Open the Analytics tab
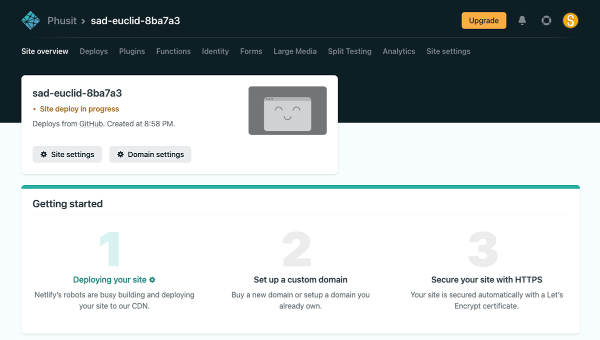The height and width of the screenshot is (340, 600). coord(398,51)
